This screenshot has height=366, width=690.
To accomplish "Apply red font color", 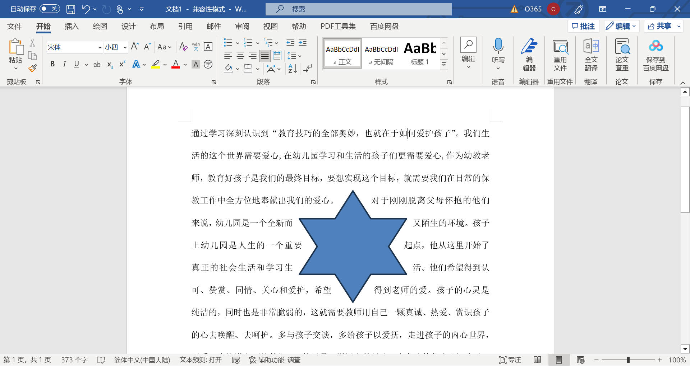I will 176,65.
